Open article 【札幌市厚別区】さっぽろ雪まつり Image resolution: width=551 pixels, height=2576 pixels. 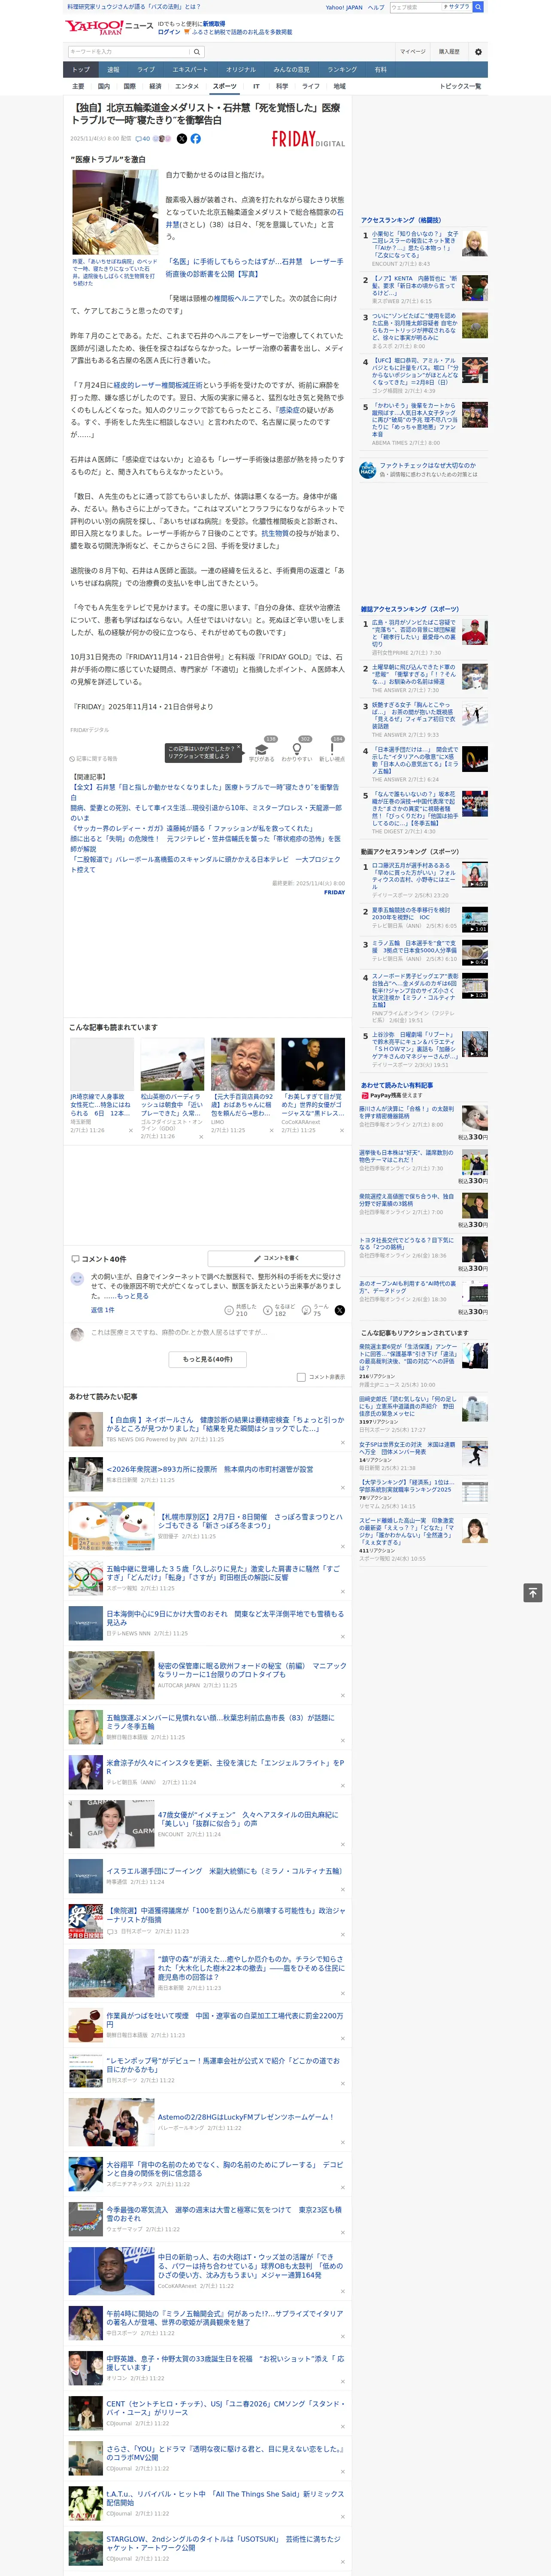250,1521
